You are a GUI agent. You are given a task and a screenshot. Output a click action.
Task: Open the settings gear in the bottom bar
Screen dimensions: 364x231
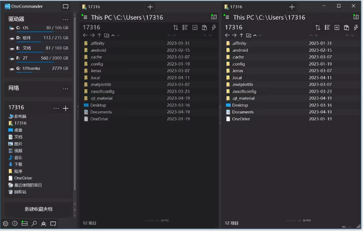(6, 224)
